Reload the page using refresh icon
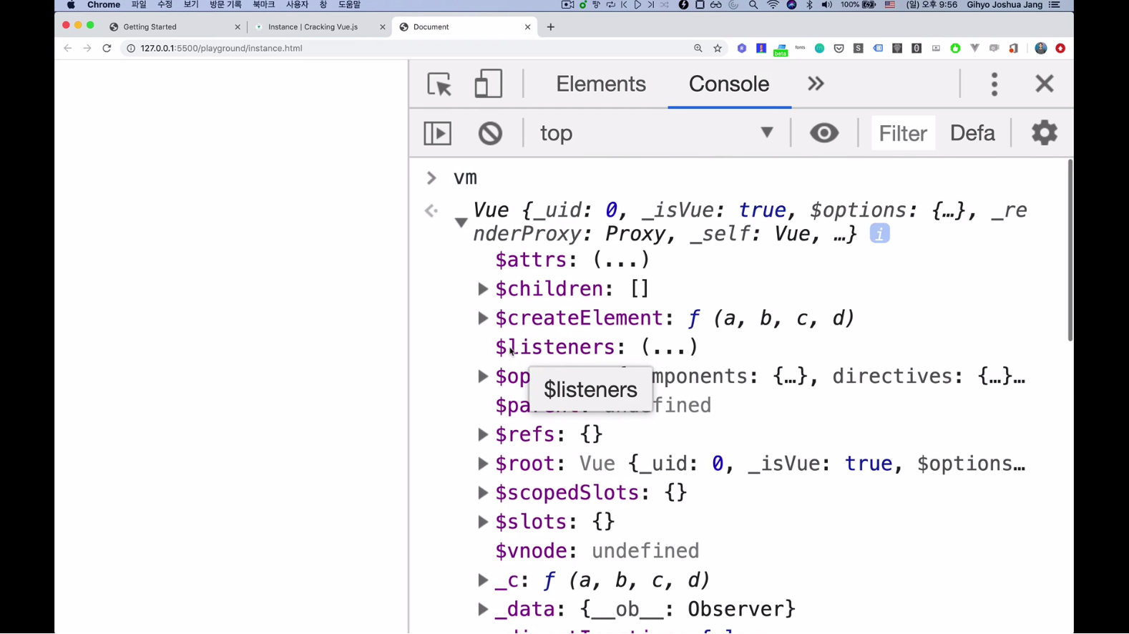 (x=107, y=48)
